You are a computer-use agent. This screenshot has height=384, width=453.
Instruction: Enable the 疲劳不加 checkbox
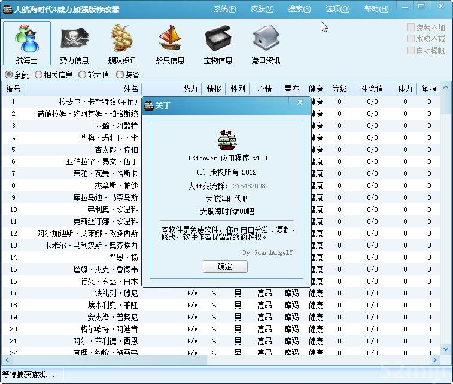click(411, 28)
